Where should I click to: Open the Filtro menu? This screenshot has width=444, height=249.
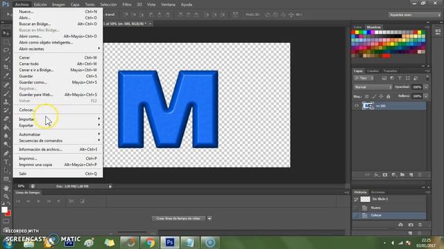coord(126,5)
